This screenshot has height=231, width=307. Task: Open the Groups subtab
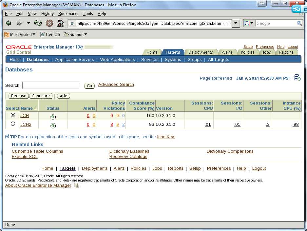194,60
